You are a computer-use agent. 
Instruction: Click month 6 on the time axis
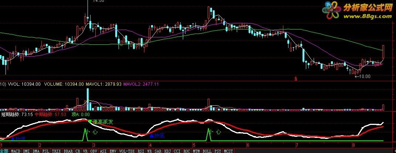pyautogui.click(x=248, y=146)
